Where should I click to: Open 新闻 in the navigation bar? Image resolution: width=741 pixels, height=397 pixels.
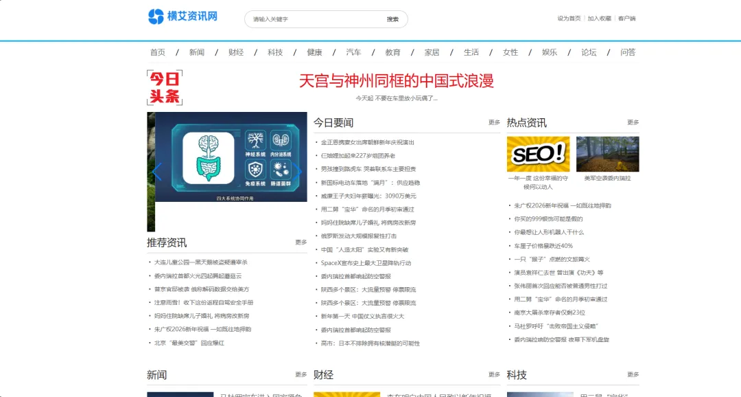(x=197, y=52)
